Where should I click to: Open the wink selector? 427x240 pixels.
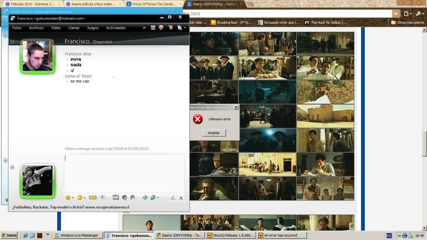80,197
